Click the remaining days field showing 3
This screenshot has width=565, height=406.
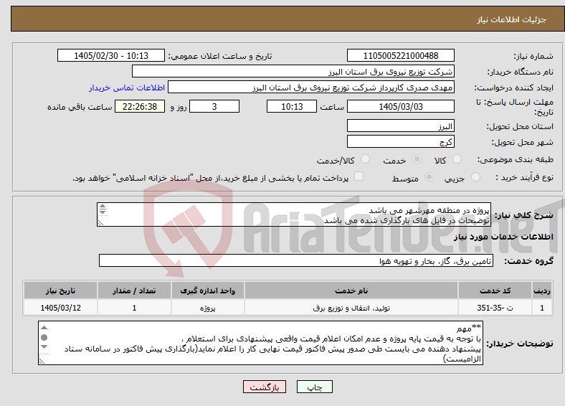click(214, 106)
